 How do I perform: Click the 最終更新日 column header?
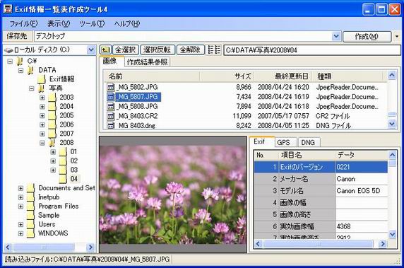283,76
